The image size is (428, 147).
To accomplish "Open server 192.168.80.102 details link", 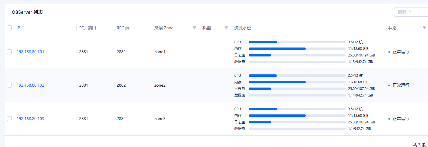I will [x=30, y=85].
